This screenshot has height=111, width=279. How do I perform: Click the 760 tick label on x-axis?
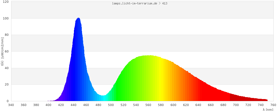(x=273, y=105)
